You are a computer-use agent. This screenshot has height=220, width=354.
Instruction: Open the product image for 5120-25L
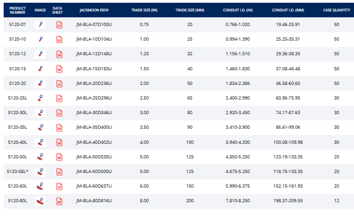coord(40,98)
